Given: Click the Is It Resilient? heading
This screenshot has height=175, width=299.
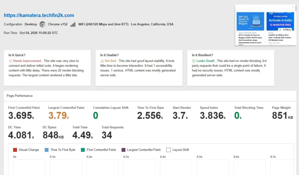Looking at the screenshot, I should pos(203,55).
